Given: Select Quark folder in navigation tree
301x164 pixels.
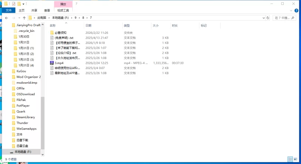Looking at the screenshot, I should pos(18,111).
